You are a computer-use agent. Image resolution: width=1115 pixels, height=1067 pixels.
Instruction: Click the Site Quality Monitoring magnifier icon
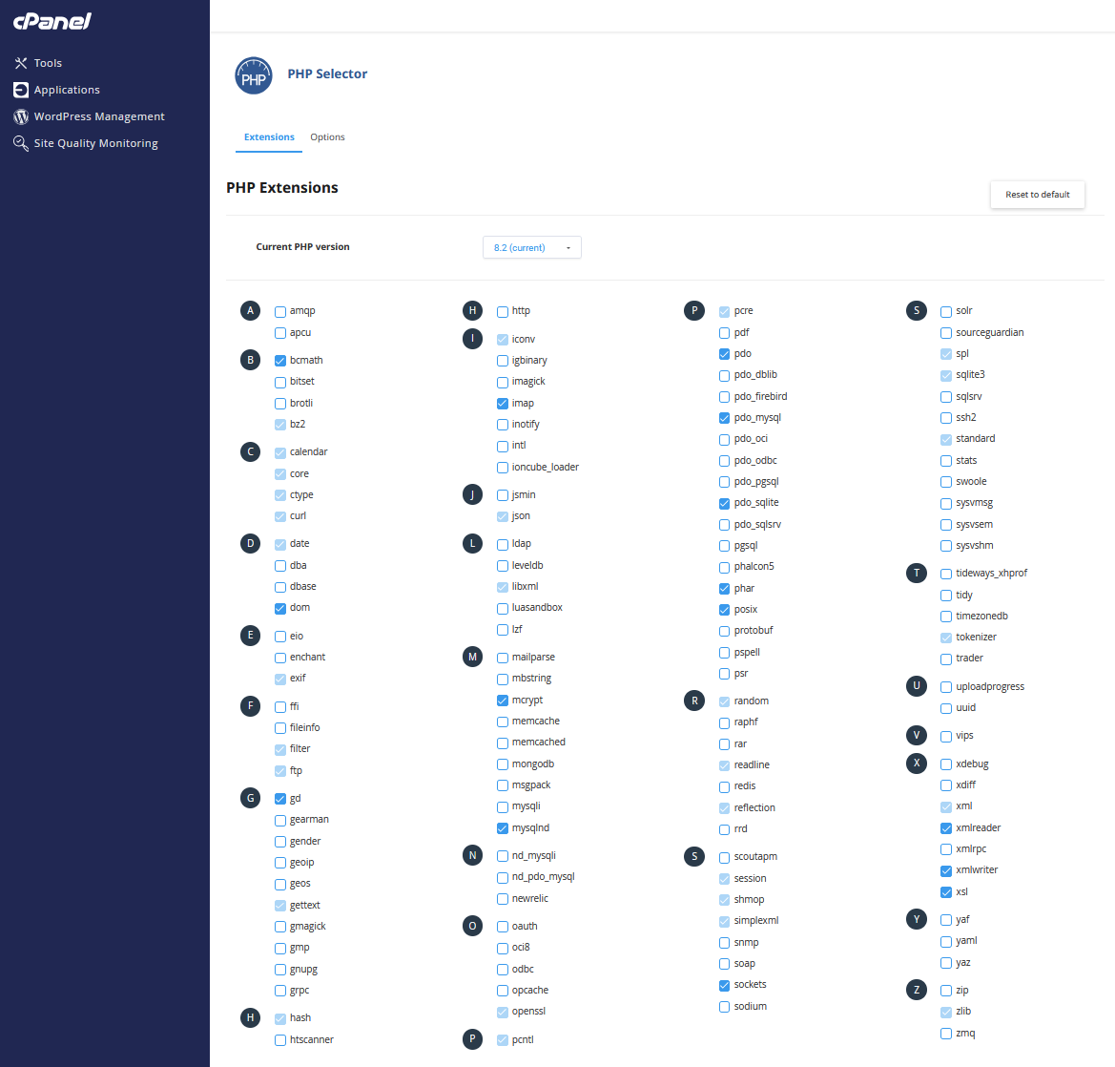tap(21, 143)
